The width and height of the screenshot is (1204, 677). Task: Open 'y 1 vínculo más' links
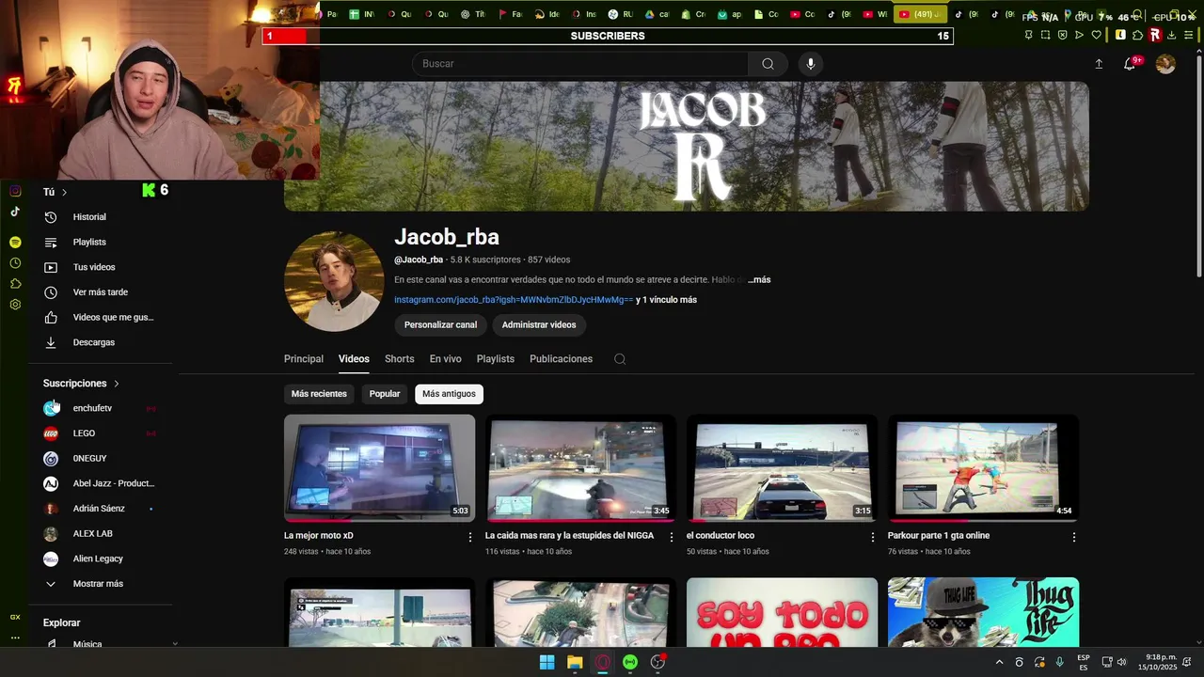(666, 300)
